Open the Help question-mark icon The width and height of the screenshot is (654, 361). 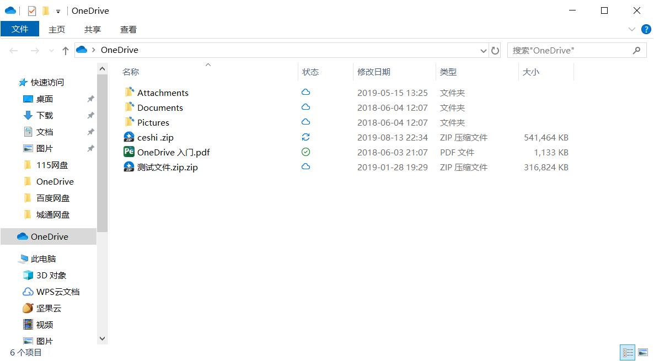(x=645, y=29)
